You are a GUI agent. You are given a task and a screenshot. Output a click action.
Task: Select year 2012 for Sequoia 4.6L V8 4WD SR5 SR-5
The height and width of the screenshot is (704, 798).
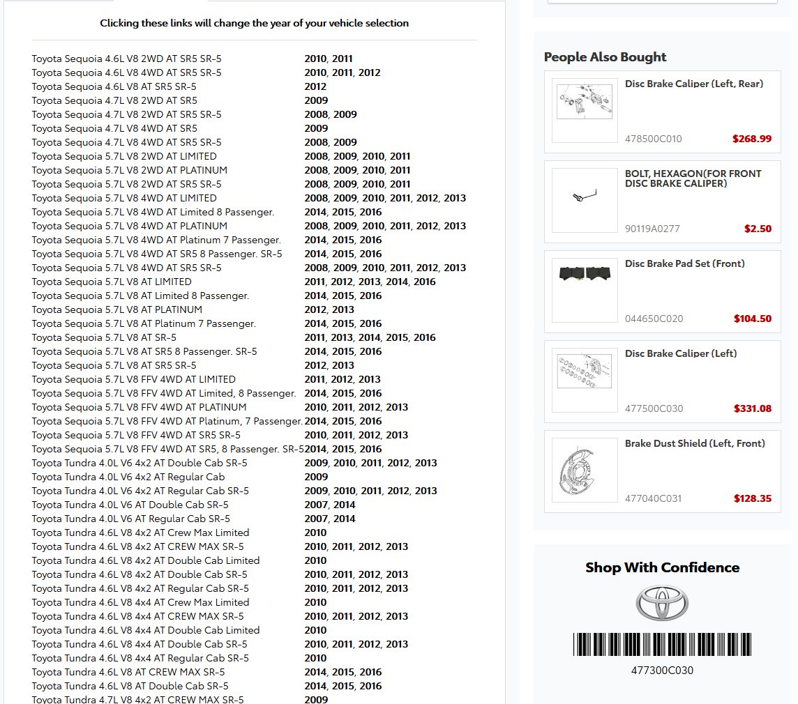click(369, 72)
